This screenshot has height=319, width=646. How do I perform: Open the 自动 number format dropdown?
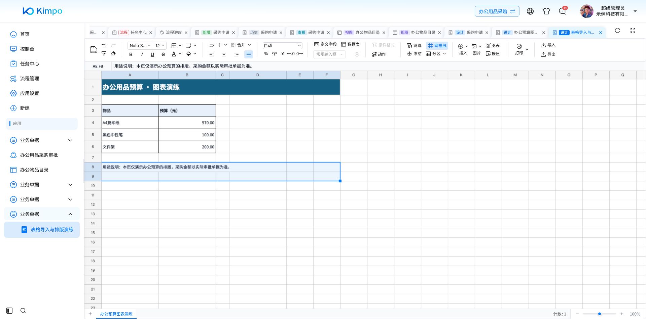[282, 46]
